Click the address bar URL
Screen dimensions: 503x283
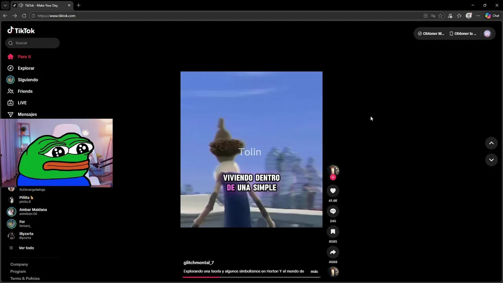[x=56, y=16]
